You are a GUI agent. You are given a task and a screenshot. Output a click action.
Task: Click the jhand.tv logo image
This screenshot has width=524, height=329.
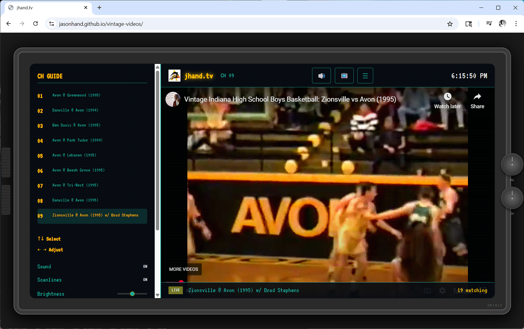click(174, 76)
